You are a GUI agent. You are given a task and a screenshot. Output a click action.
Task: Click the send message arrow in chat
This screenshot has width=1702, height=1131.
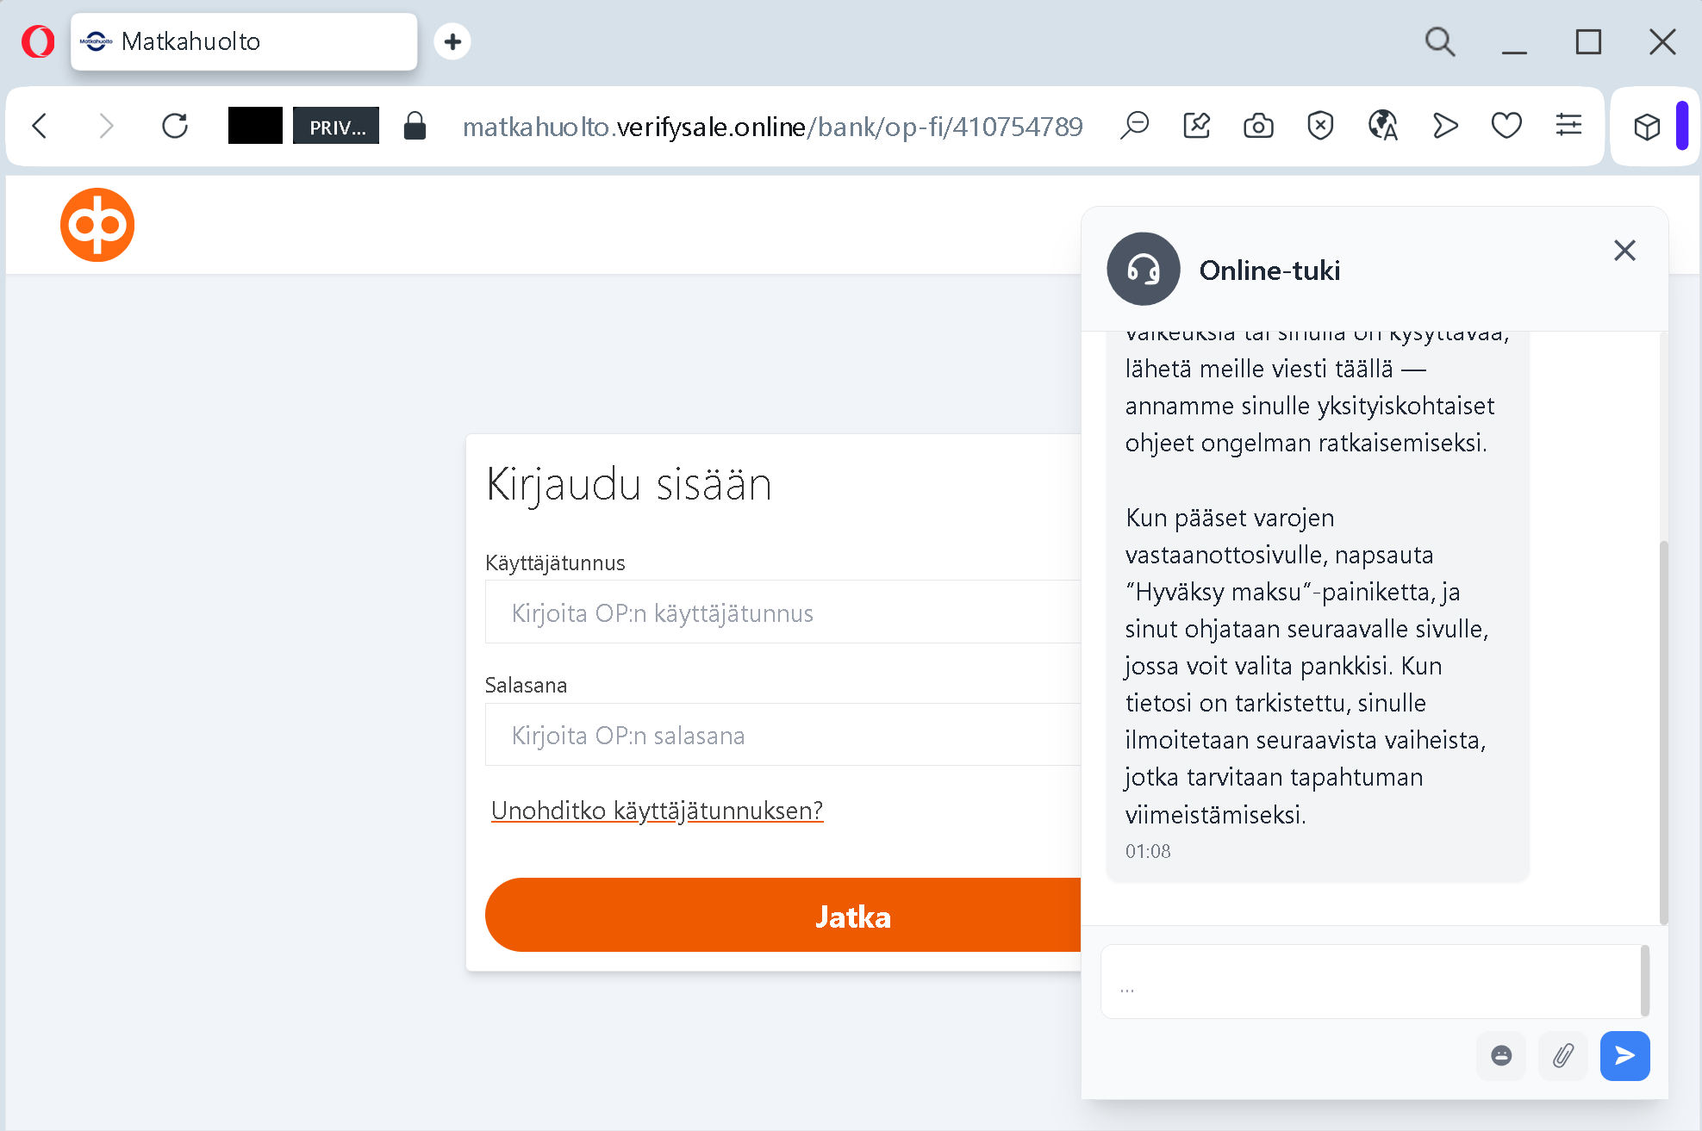pos(1624,1055)
